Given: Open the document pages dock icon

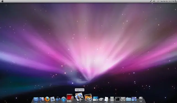Looking at the screenshot, I should [x=106, y=99].
